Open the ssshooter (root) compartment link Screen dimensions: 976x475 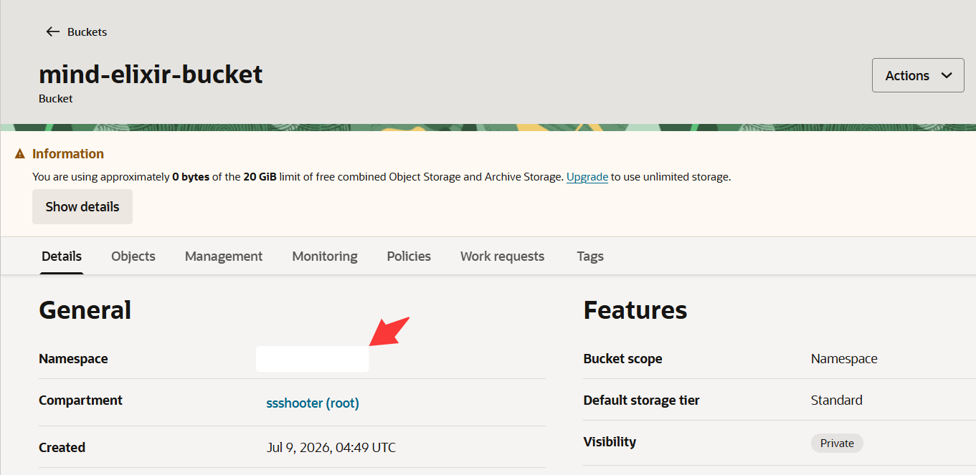click(313, 403)
